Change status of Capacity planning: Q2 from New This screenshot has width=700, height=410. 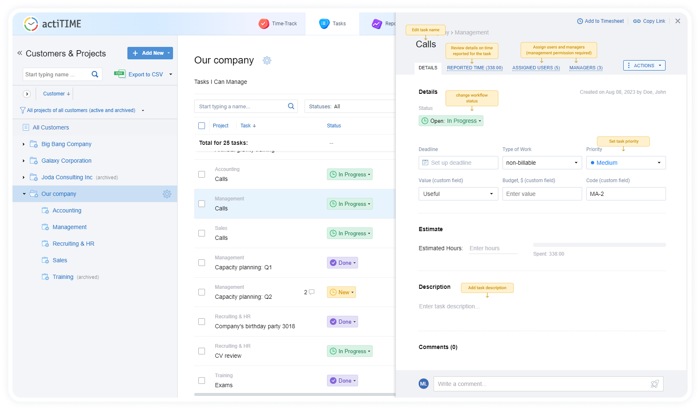click(x=341, y=292)
